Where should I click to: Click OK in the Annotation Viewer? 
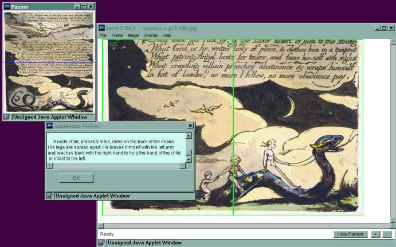click(x=76, y=178)
